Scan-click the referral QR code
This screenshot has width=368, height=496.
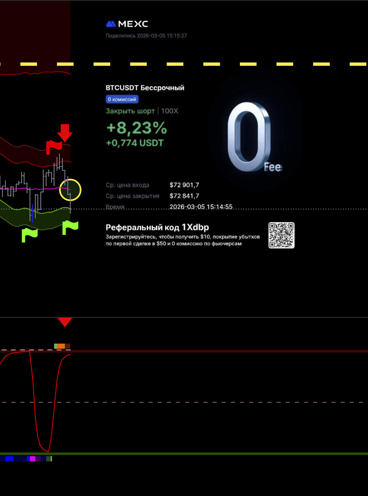(x=282, y=235)
